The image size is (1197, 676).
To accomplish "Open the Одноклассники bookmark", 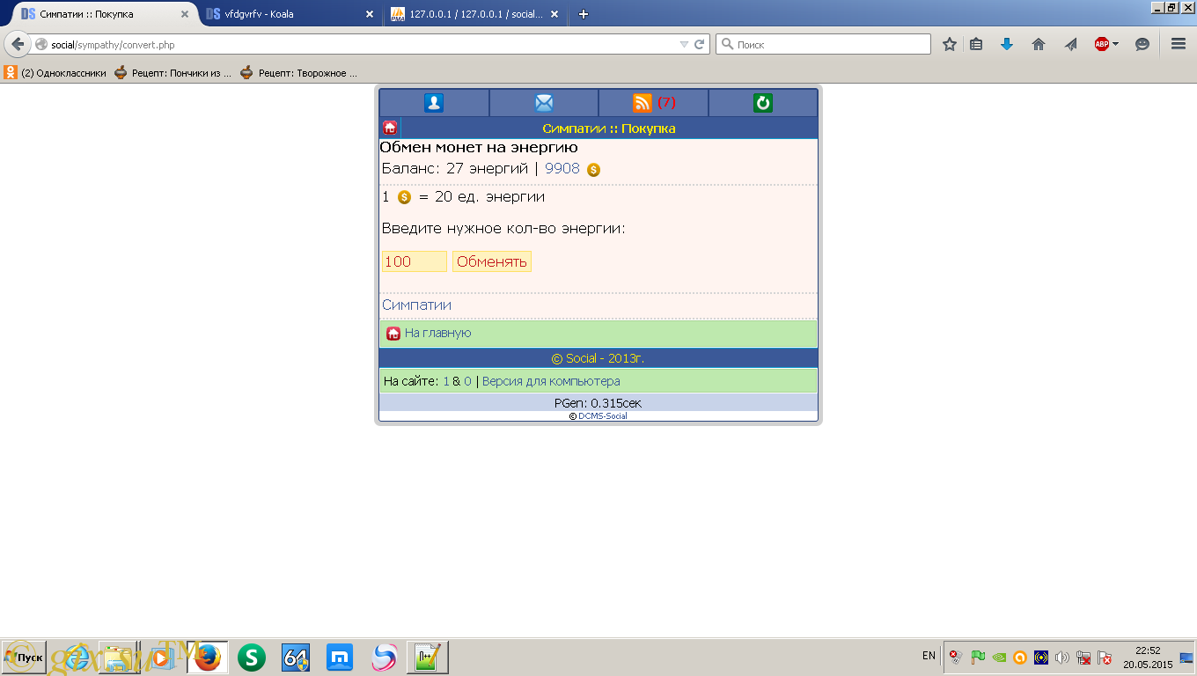I will point(55,73).
